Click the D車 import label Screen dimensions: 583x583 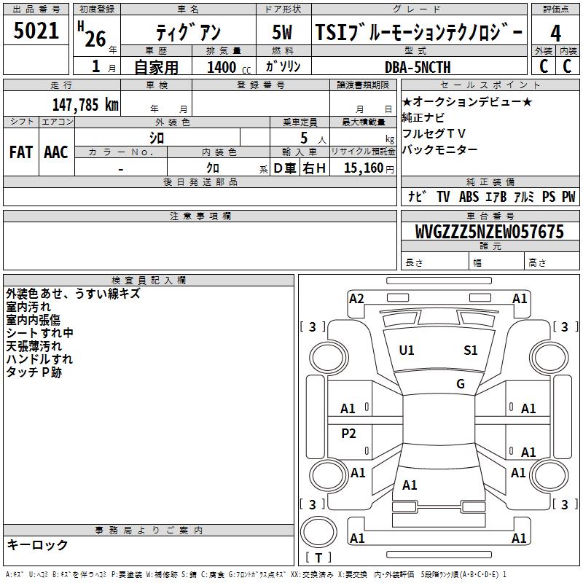[285, 168]
